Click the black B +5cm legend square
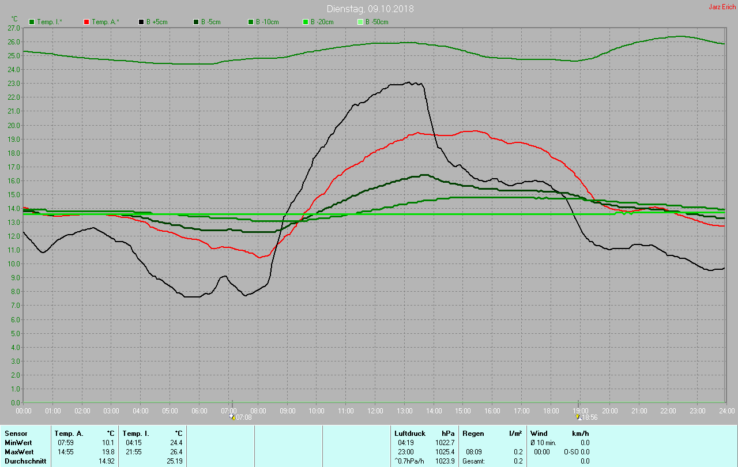 (x=141, y=22)
